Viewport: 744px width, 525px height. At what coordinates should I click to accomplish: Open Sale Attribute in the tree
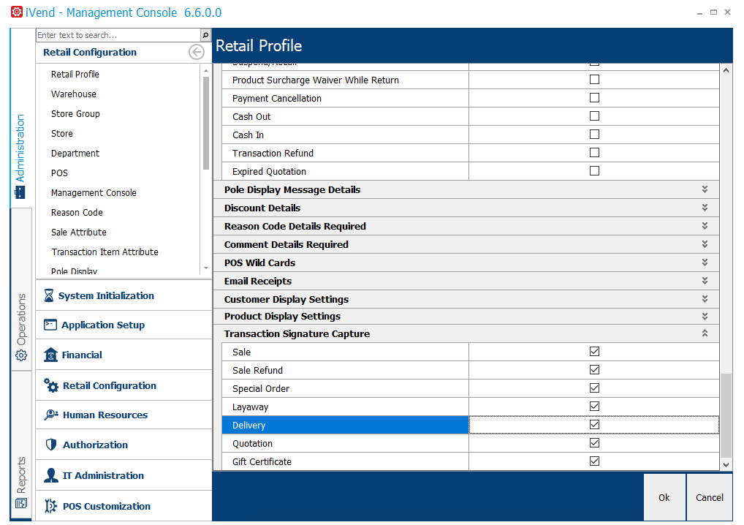(x=79, y=232)
